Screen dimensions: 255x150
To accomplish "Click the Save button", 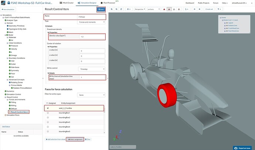I will 101,9.
